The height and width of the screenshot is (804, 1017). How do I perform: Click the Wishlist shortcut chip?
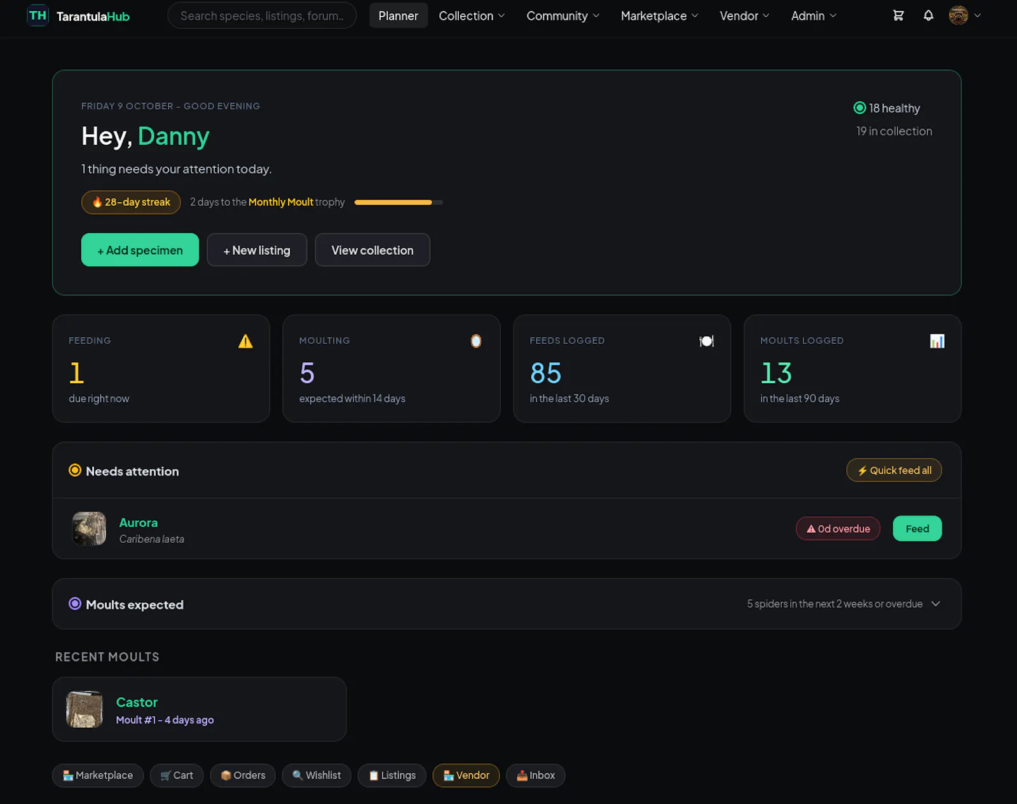point(317,775)
